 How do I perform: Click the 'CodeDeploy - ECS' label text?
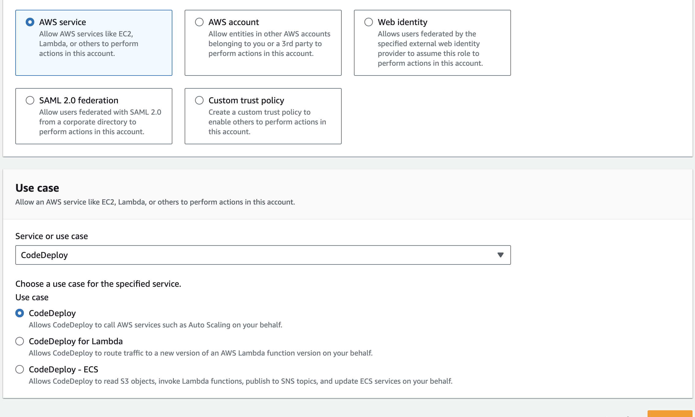tap(63, 369)
